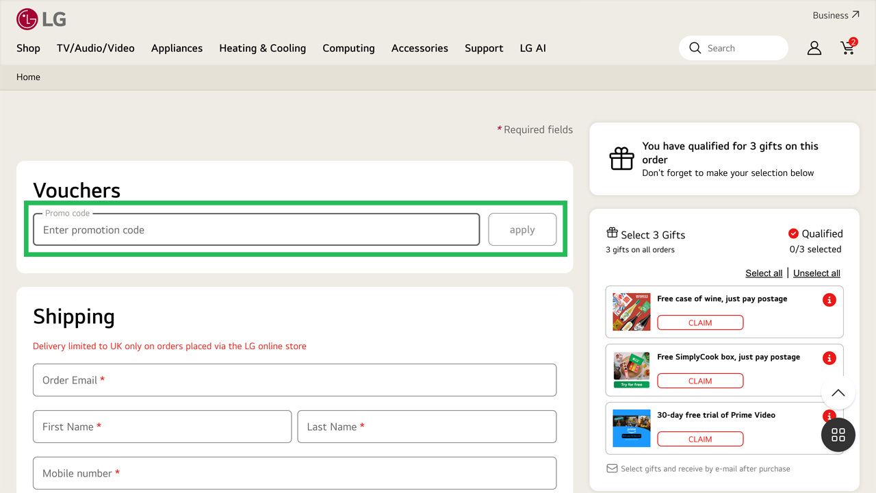Click the Enter promotion code field
This screenshot has width=876, height=493.
pyautogui.click(x=255, y=229)
